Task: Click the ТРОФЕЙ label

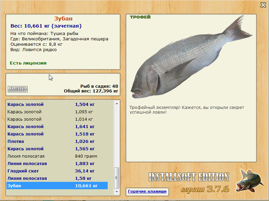Action: point(140,17)
